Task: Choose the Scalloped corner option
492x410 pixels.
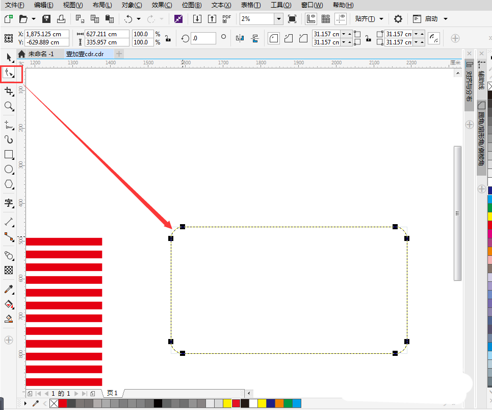Action: click(289, 38)
